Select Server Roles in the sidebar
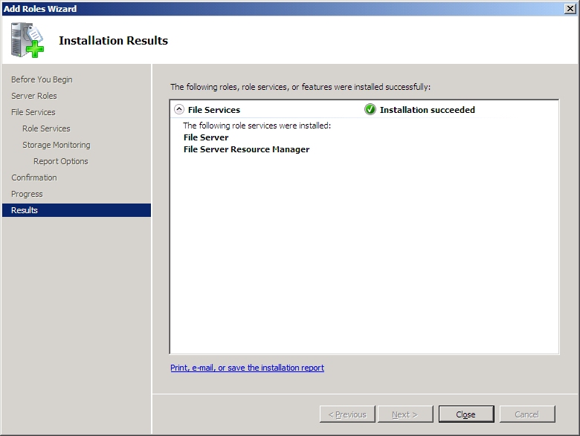580x436 pixels. coord(34,96)
